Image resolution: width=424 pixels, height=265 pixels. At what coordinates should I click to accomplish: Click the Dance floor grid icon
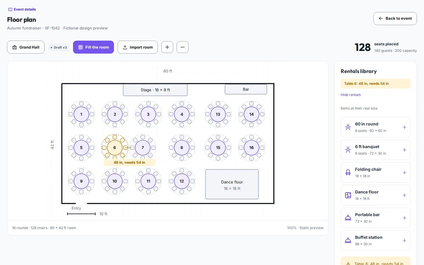tap(348, 195)
